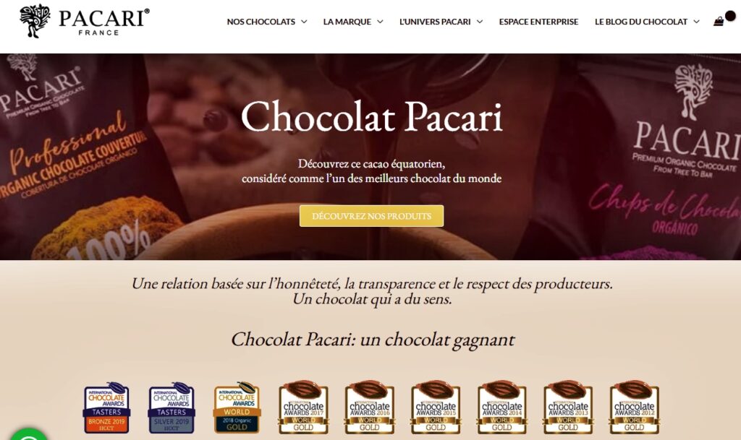Image resolution: width=741 pixels, height=440 pixels.
Task: Expand the Nos Chocolats dropdown chevron
Action: pos(304,22)
